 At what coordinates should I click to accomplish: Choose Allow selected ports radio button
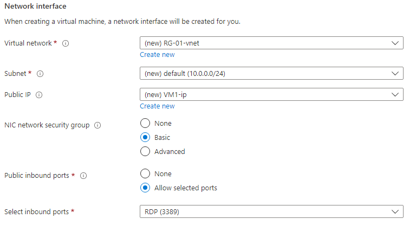pos(145,188)
